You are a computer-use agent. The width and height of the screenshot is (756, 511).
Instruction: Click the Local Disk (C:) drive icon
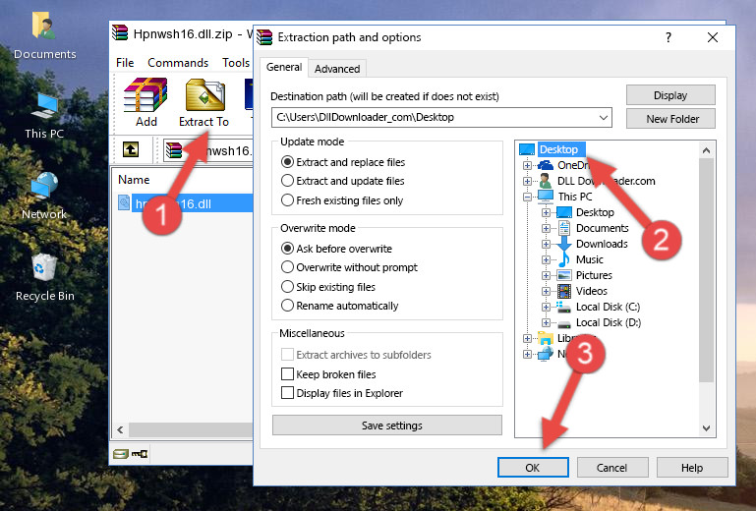[564, 307]
